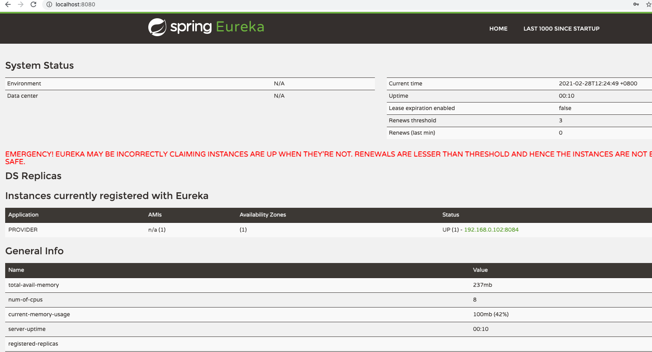Click the n/a (1) AMIs value
The image size is (652, 352).
pos(157,230)
